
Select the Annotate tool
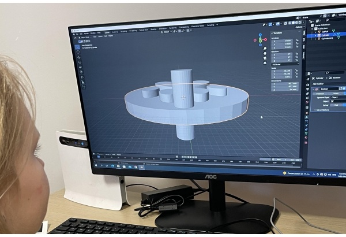tap(82, 77)
